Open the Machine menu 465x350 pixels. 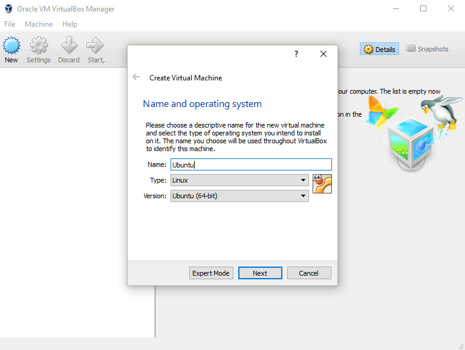pos(39,24)
